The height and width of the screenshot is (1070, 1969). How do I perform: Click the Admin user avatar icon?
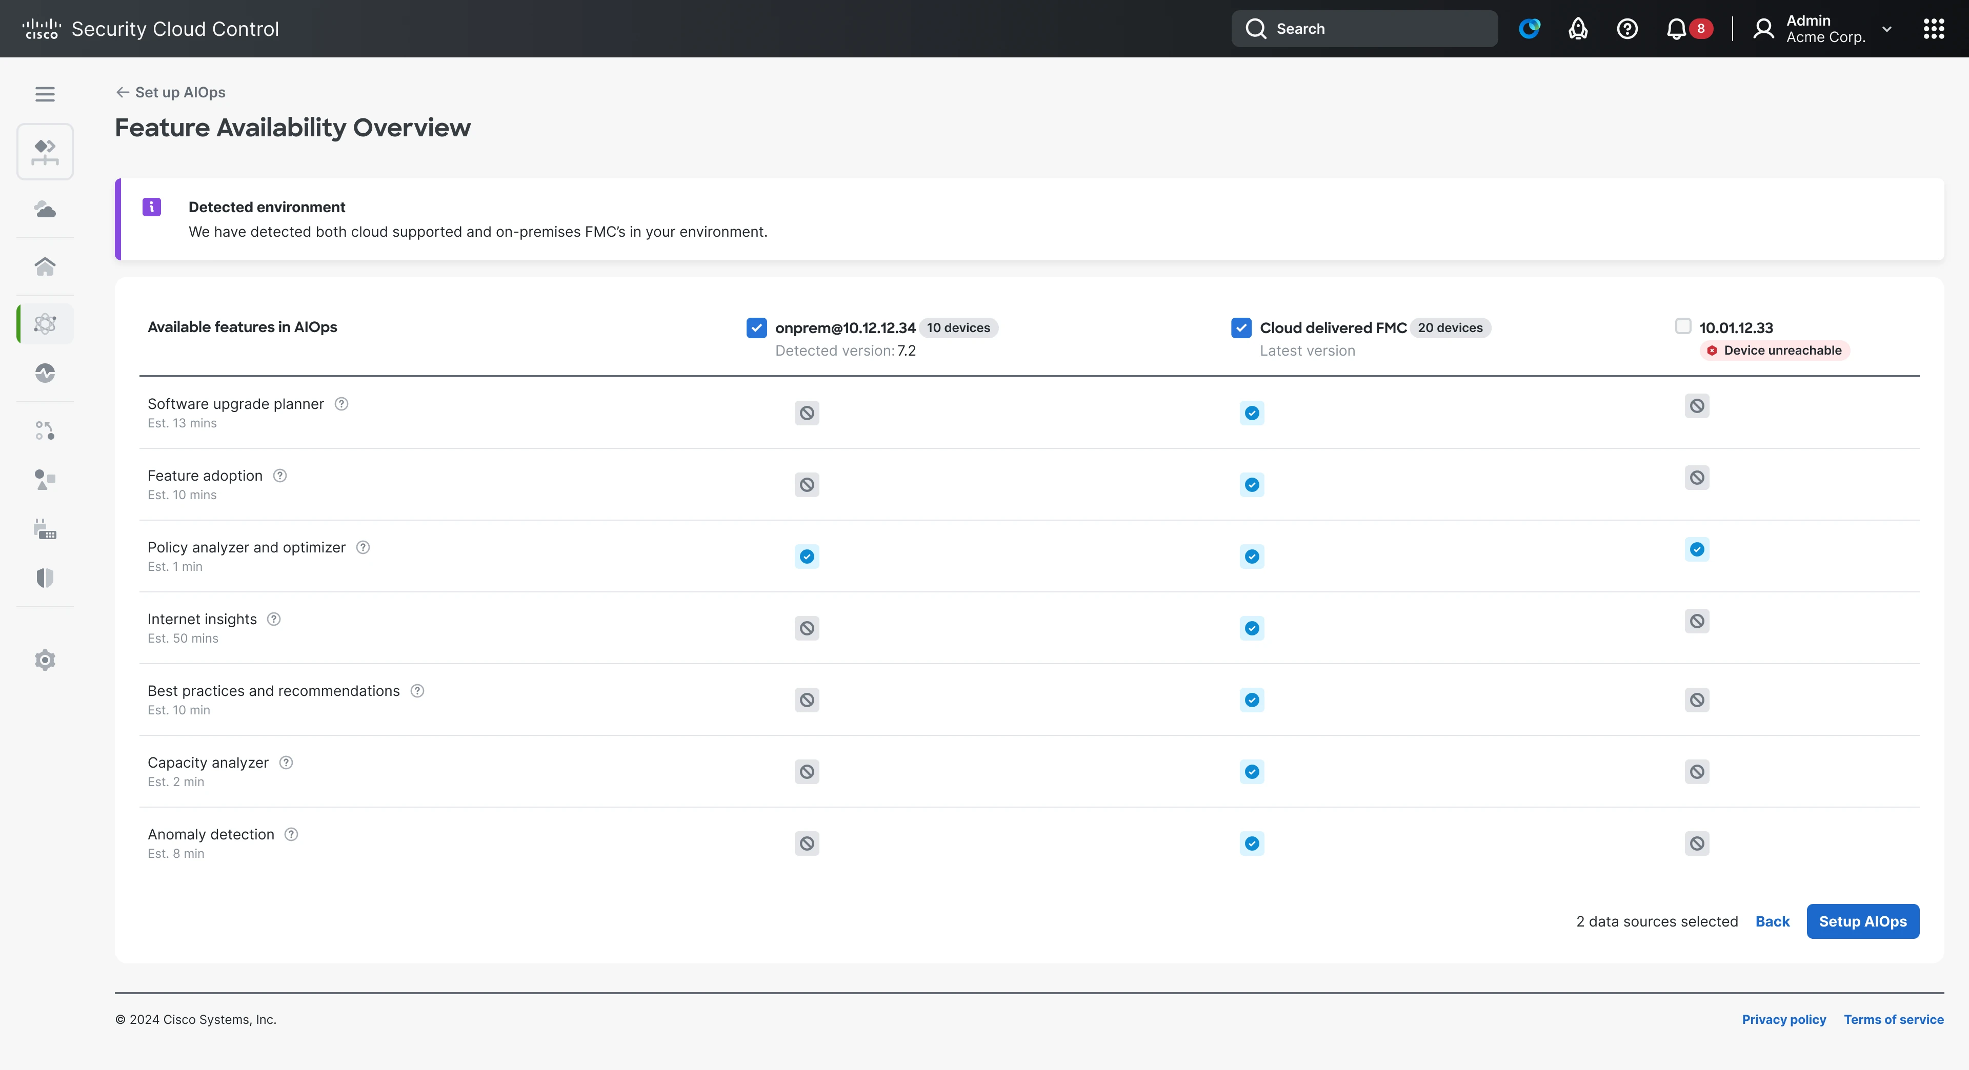click(x=1763, y=28)
